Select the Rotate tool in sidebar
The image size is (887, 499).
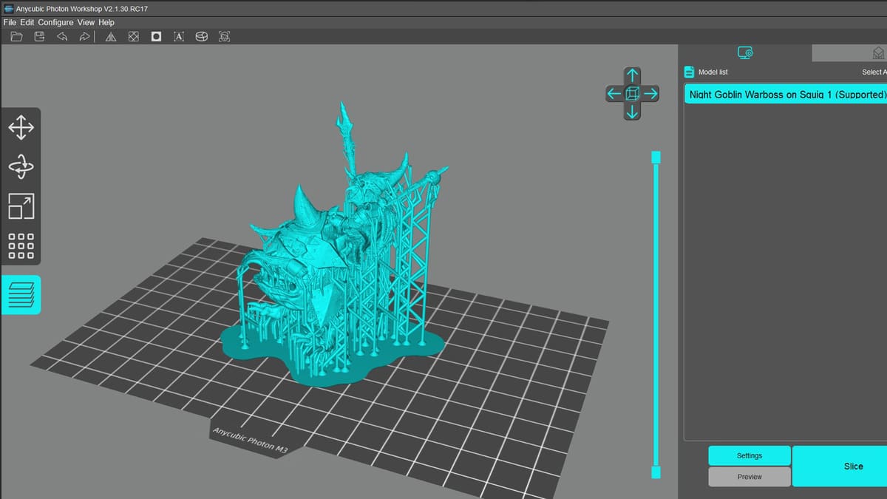pos(21,166)
